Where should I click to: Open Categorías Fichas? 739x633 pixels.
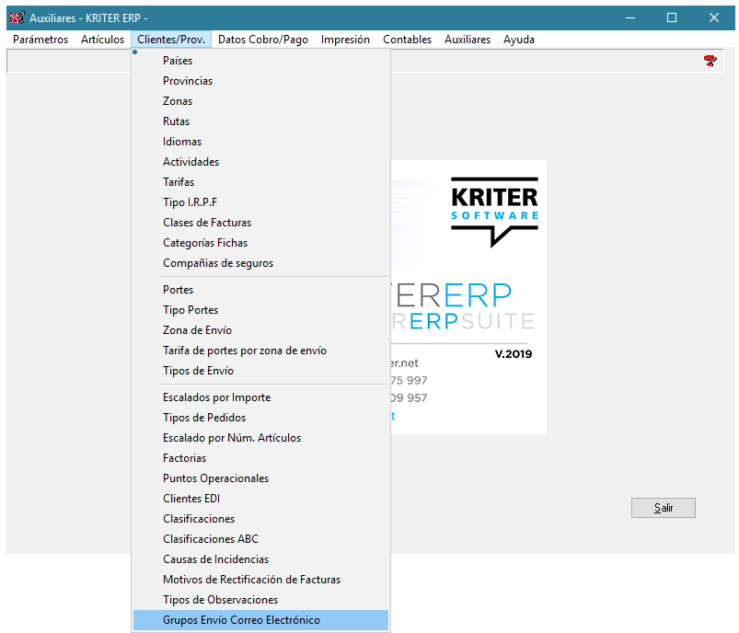260,243
